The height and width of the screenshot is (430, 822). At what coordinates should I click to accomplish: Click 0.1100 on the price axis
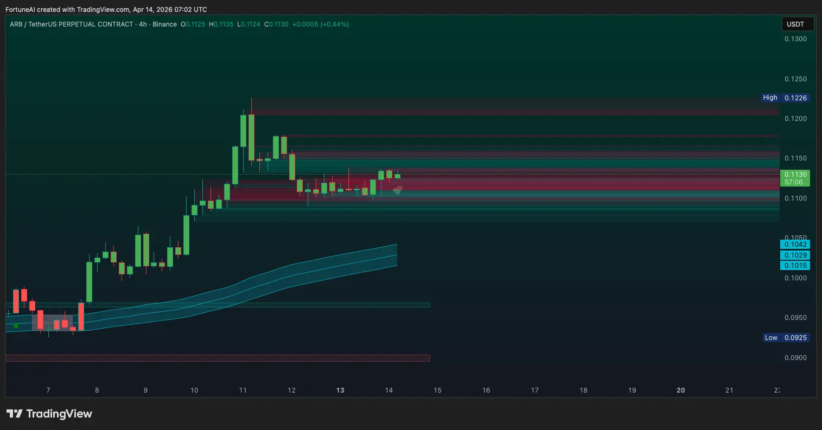(795, 198)
